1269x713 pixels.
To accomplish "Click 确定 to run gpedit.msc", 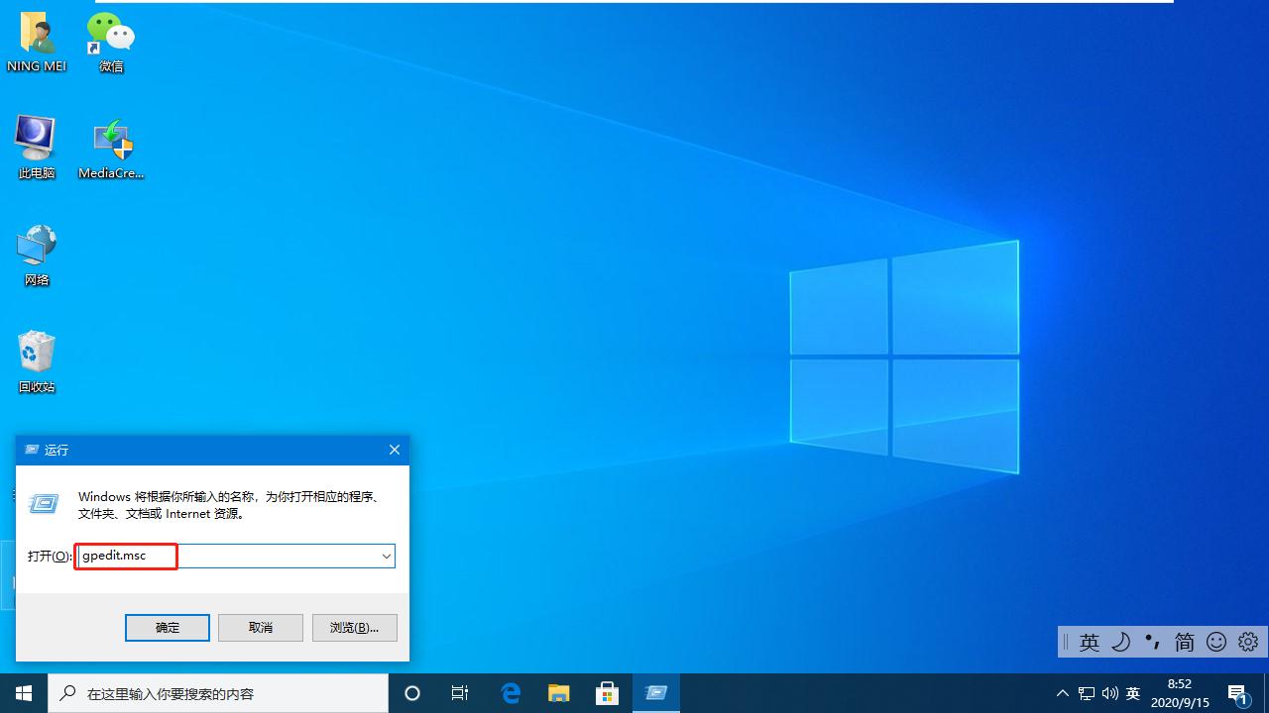I will point(167,627).
